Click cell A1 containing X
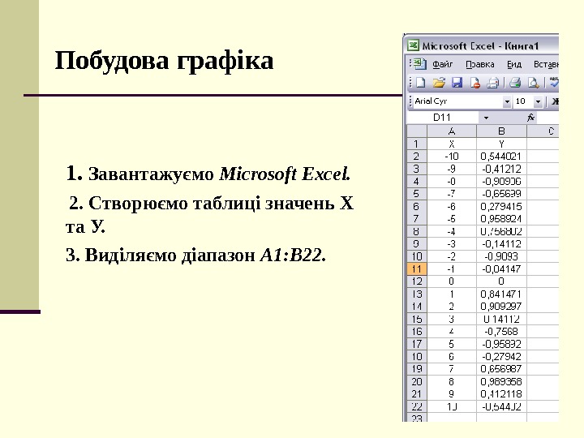Image resolution: width=584 pixels, height=438 pixels. coord(452,144)
